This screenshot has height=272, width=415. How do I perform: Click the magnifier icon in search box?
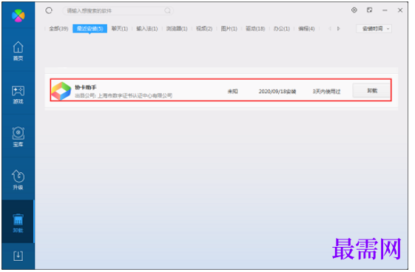pyautogui.click(x=167, y=10)
